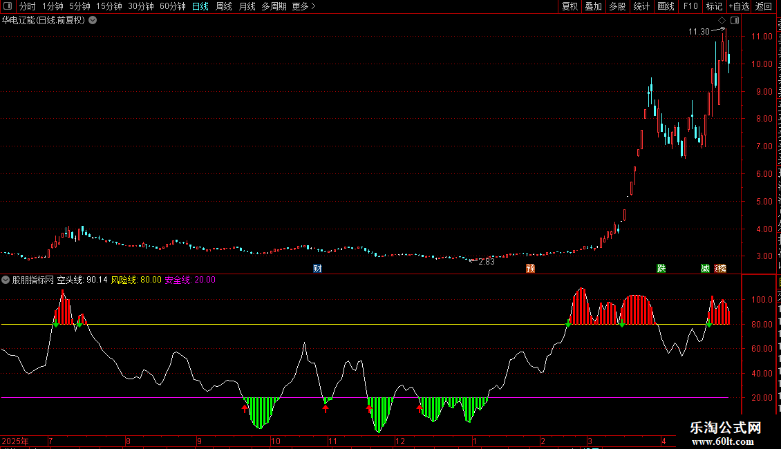Click the 跌 info marker
This screenshot has height=449, width=781.
pyautogui.click(x=661, y=269)
